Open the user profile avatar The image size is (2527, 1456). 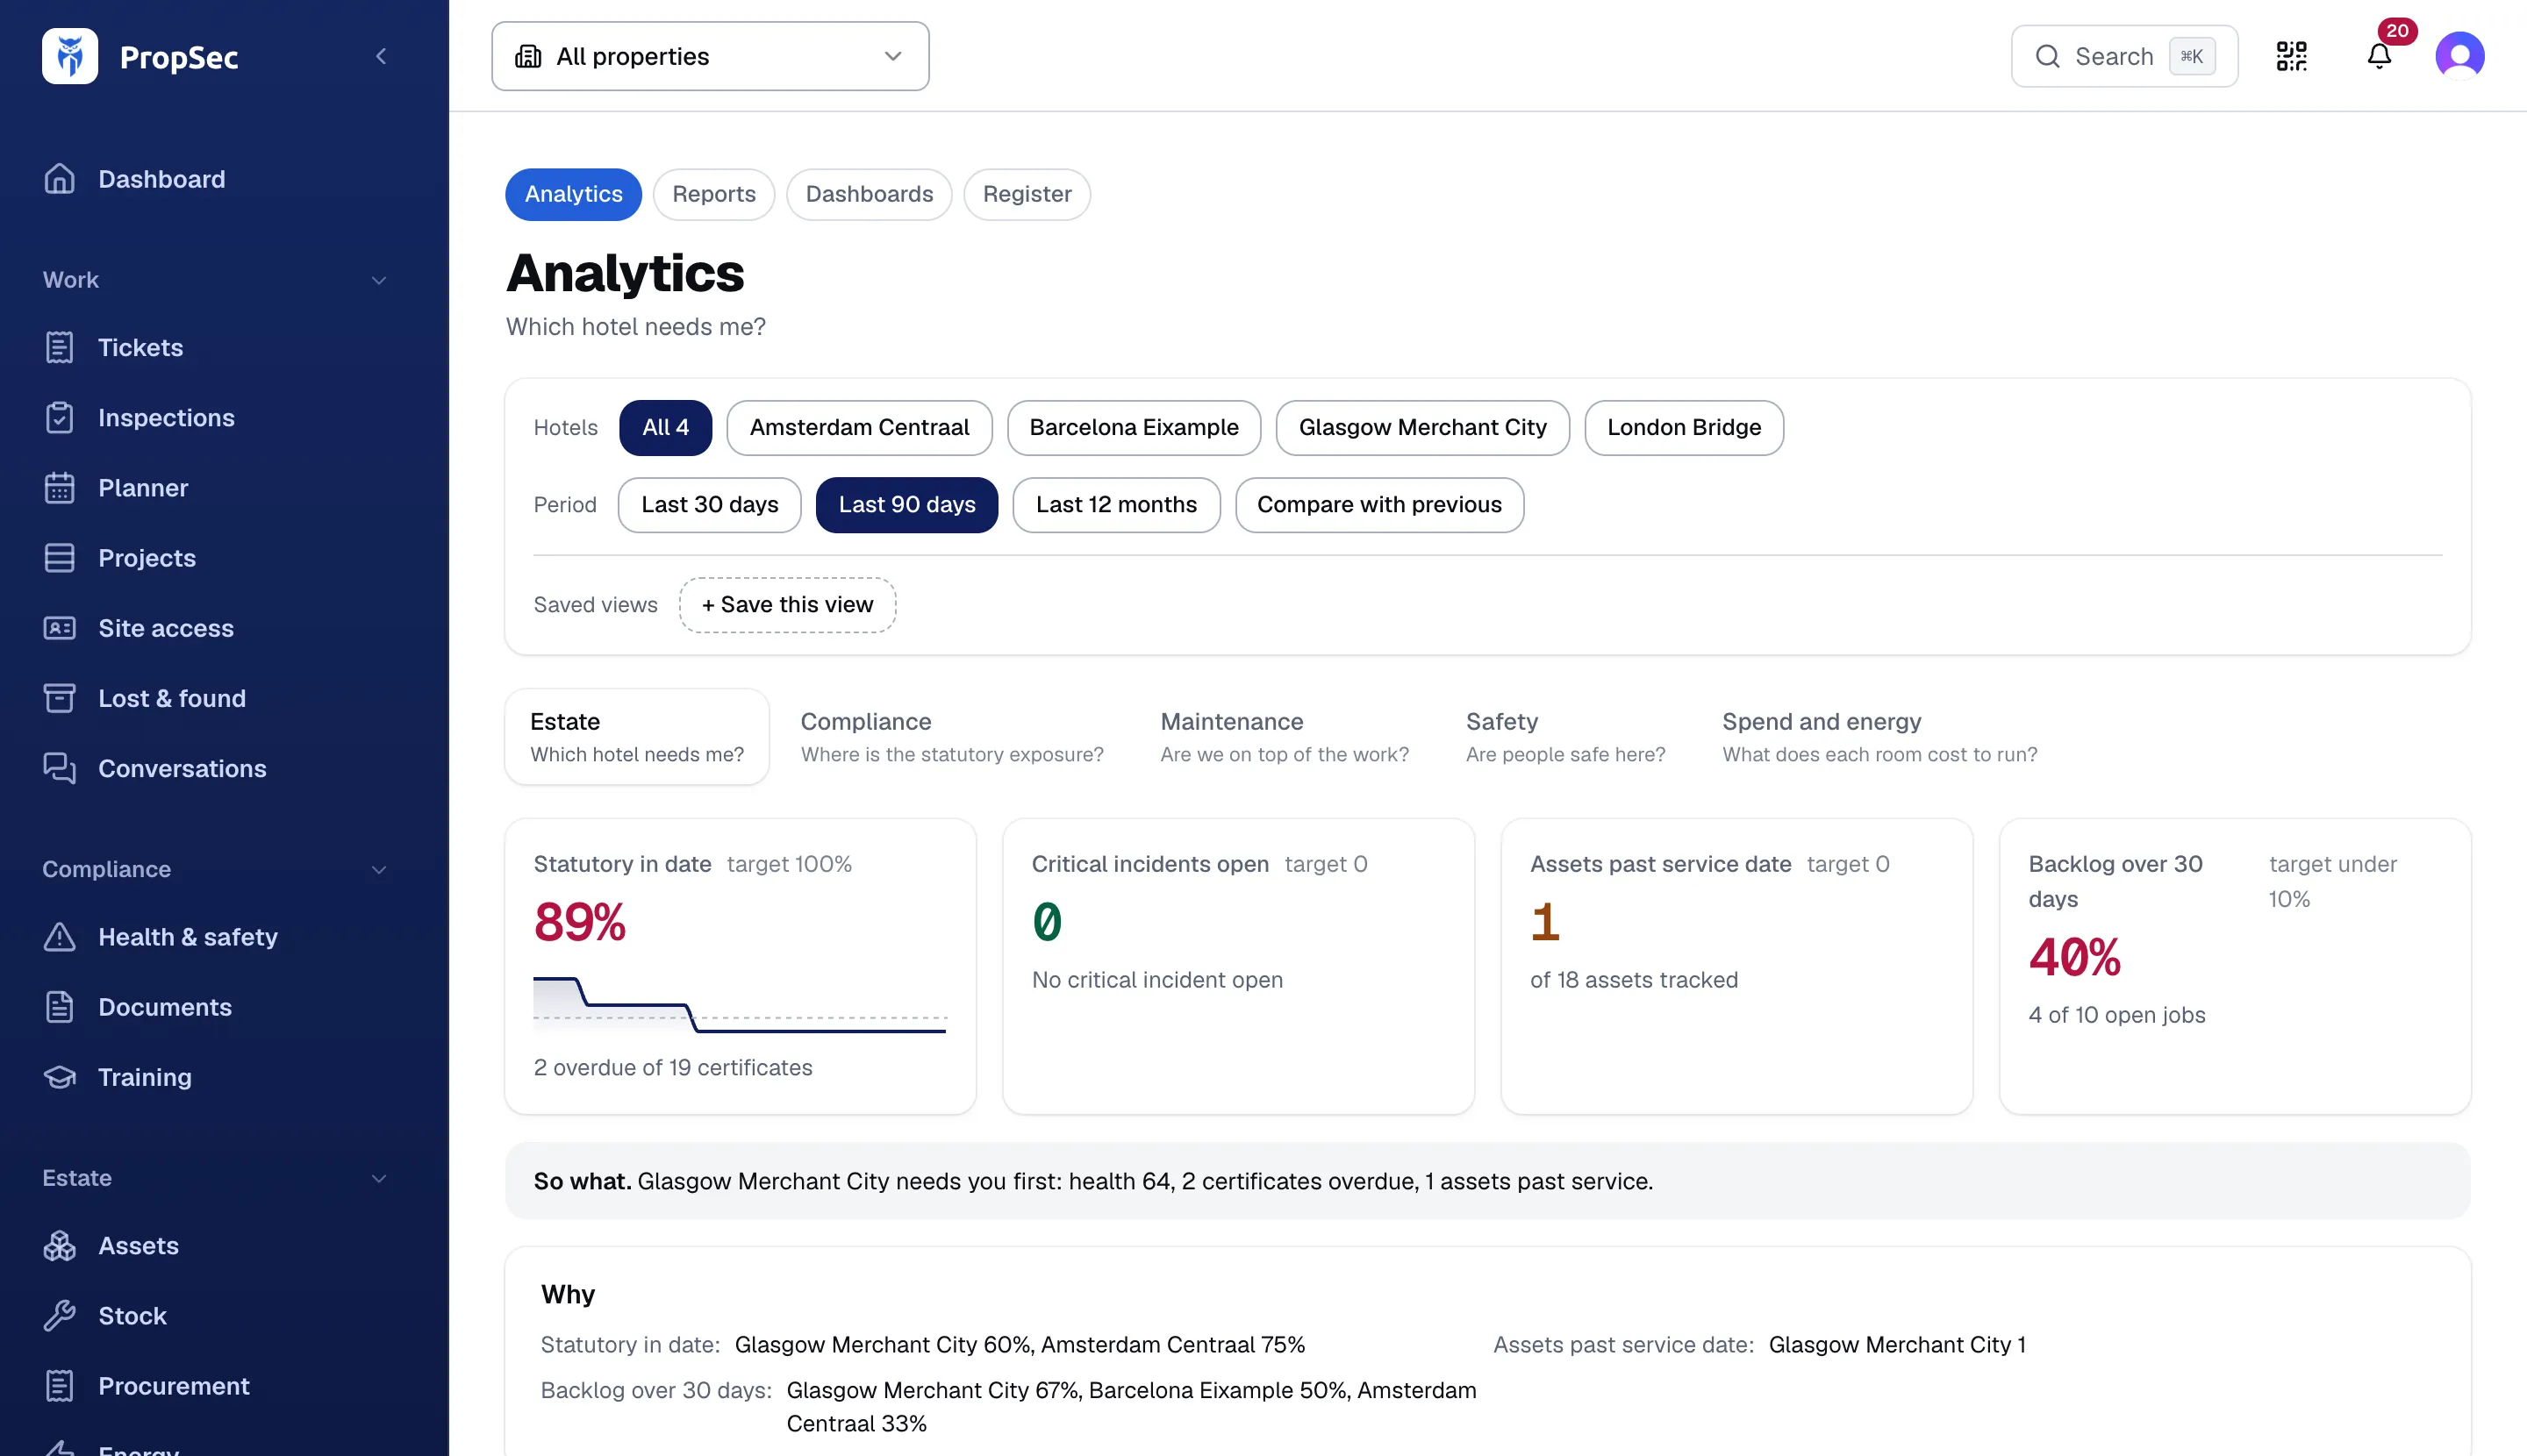pyautogui.click(x=2460, y=56)
